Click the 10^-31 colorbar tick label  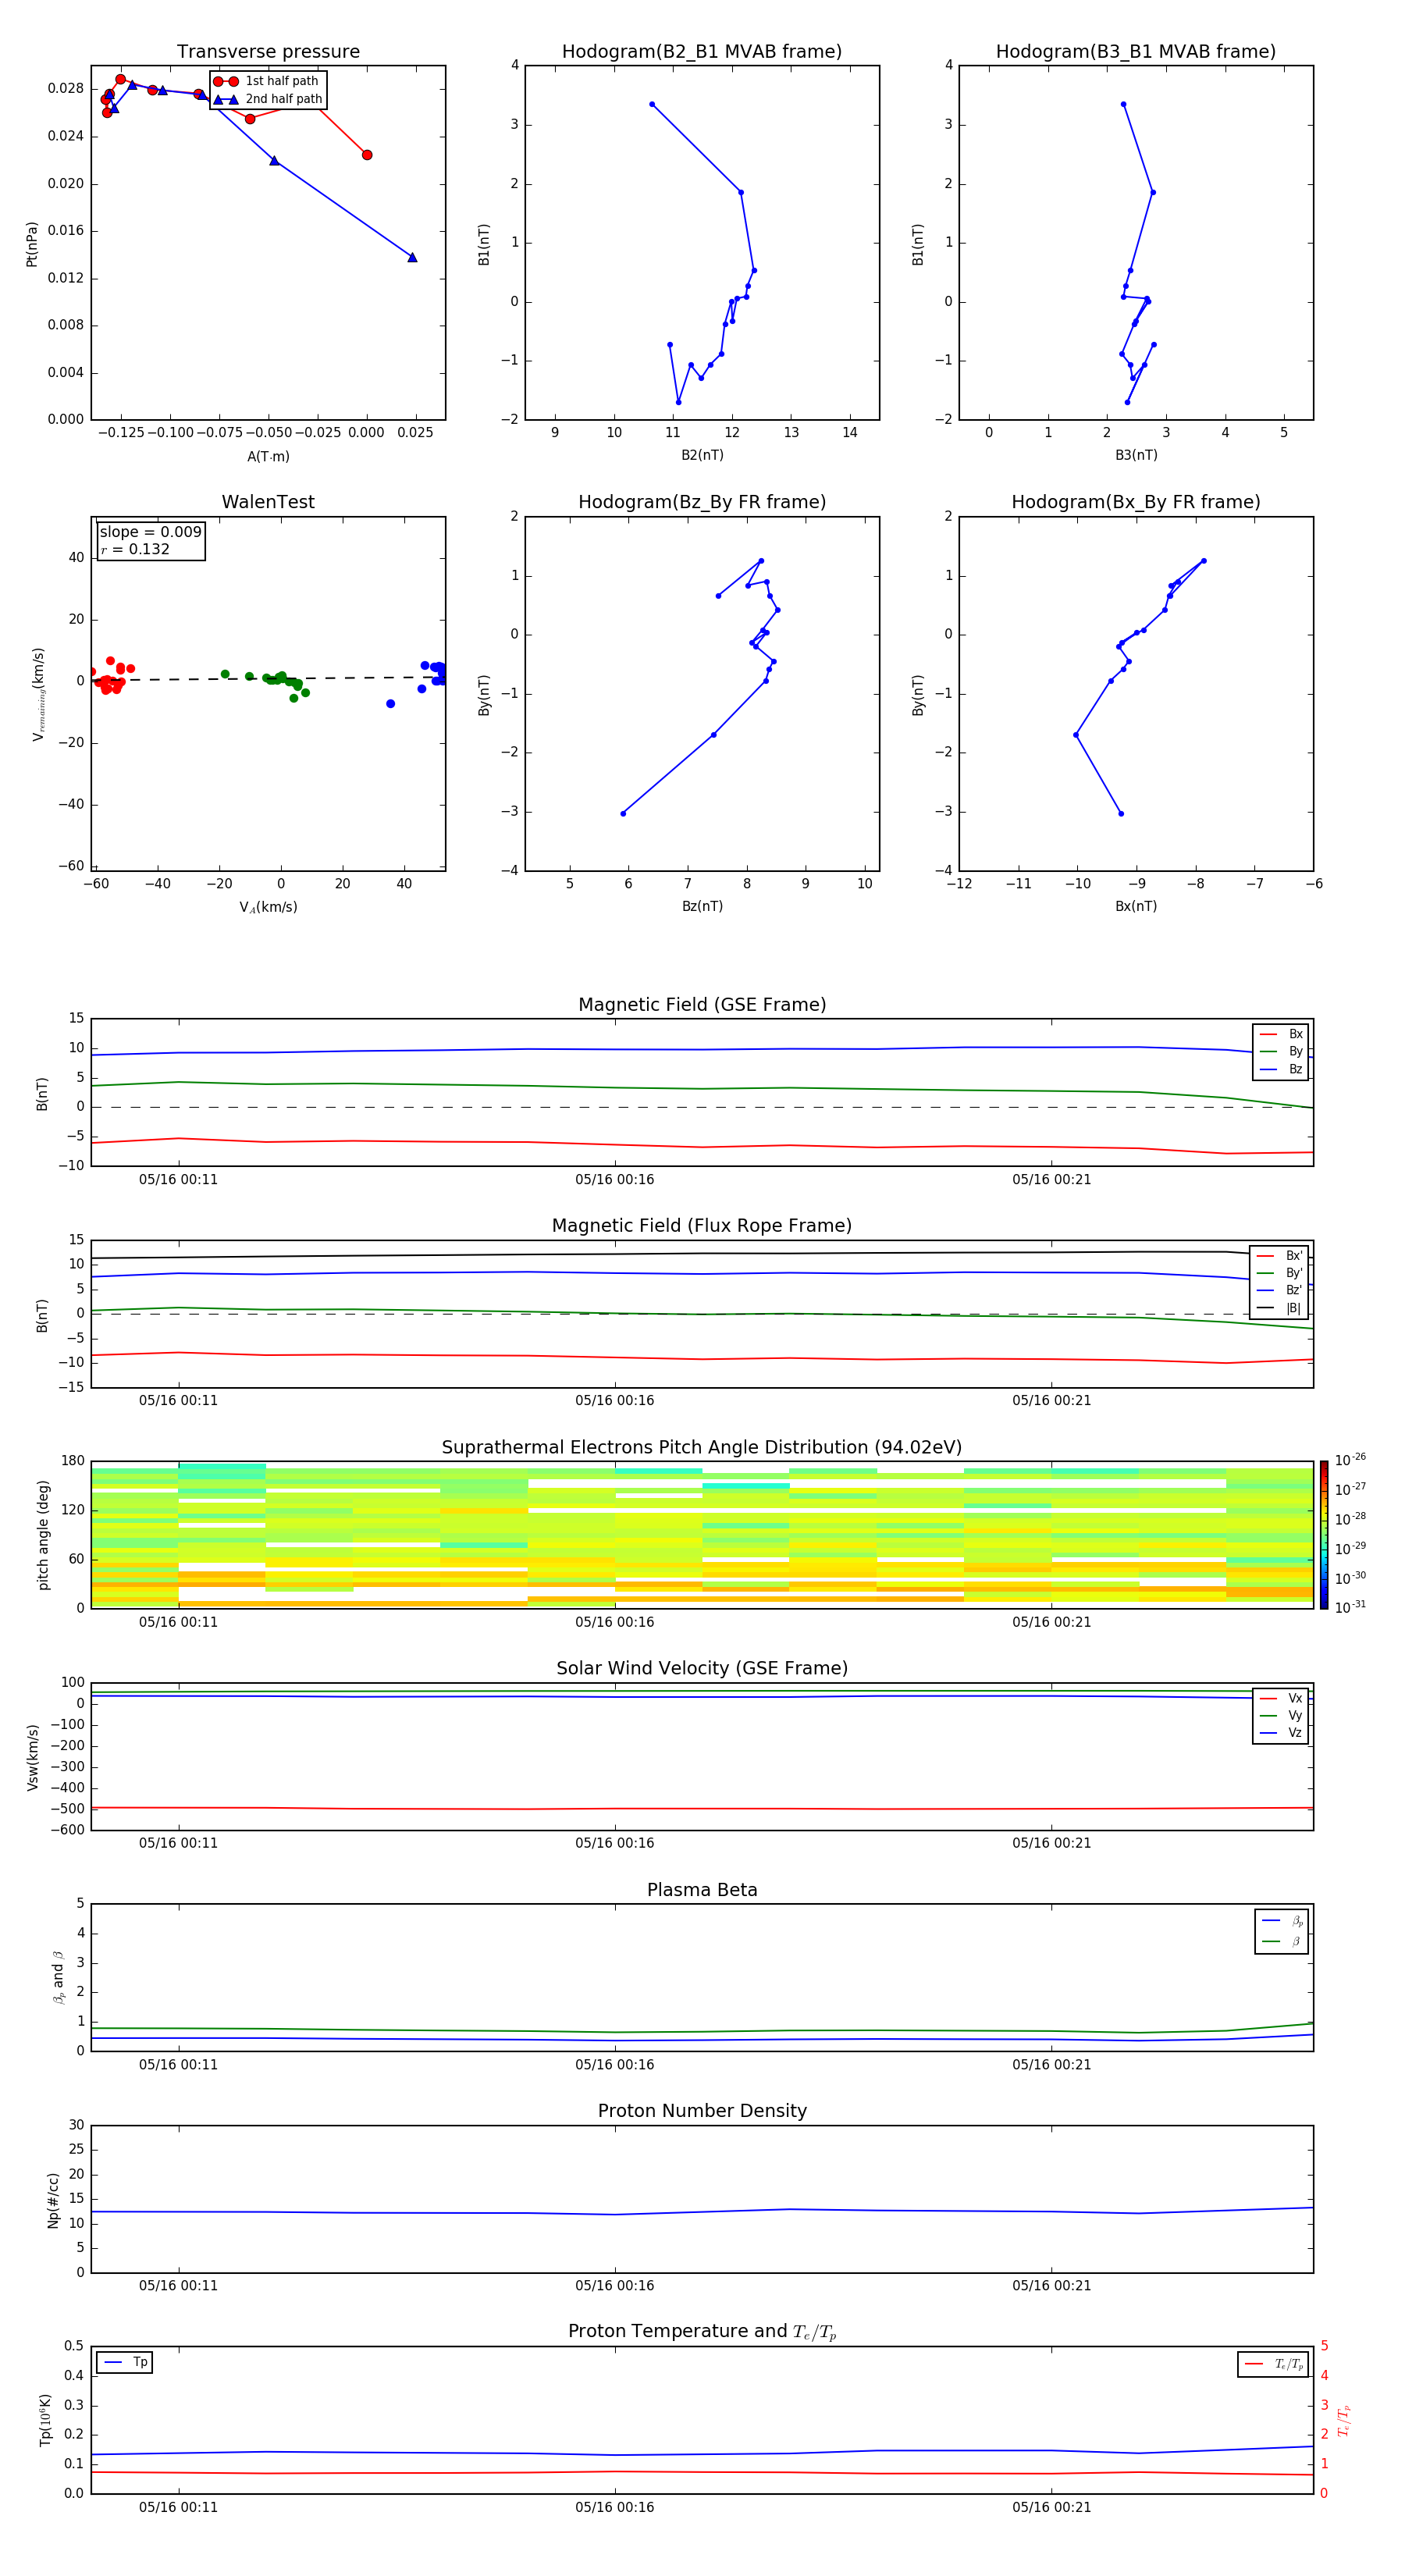coord(1350,1607)
